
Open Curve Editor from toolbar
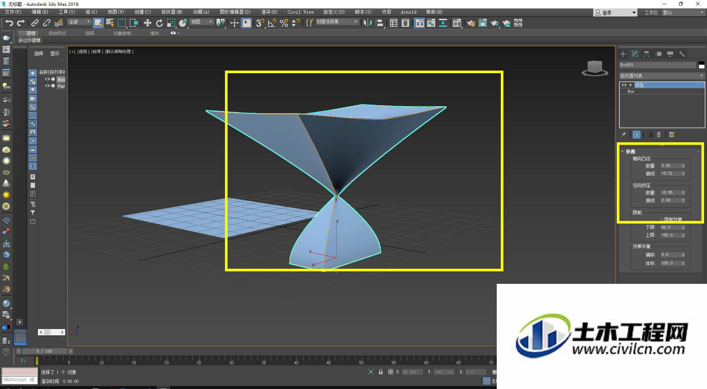(431, 23)
